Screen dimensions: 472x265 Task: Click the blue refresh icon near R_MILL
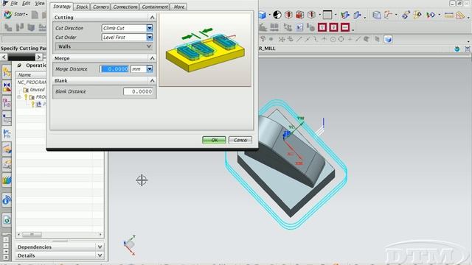point(457,49)
